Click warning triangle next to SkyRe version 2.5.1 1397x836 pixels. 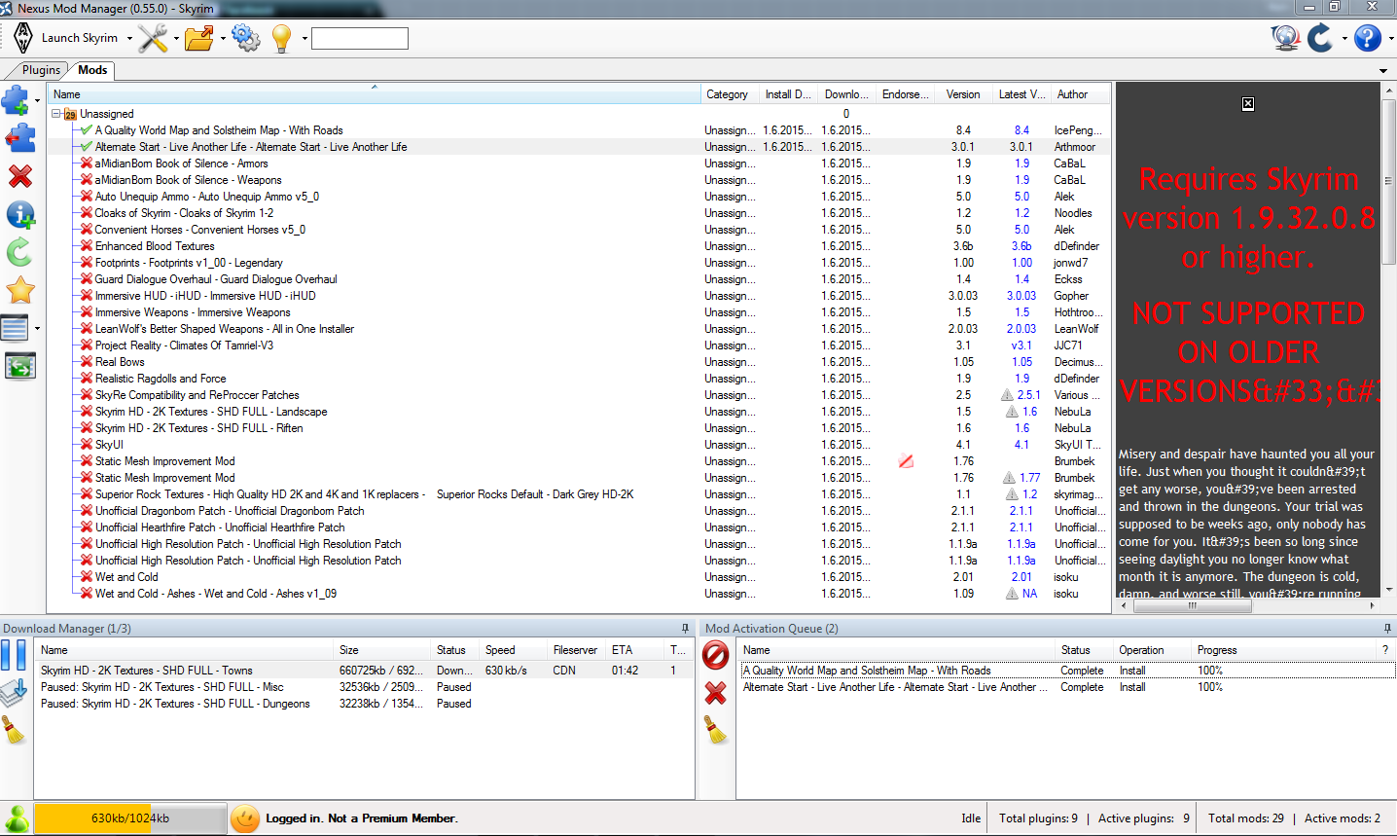(x=1007, y=395)
